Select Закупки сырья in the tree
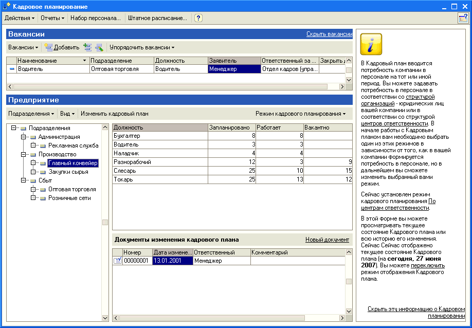 click(68, 172)
